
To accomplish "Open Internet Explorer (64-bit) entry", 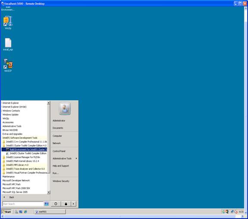I will point(14,107).
